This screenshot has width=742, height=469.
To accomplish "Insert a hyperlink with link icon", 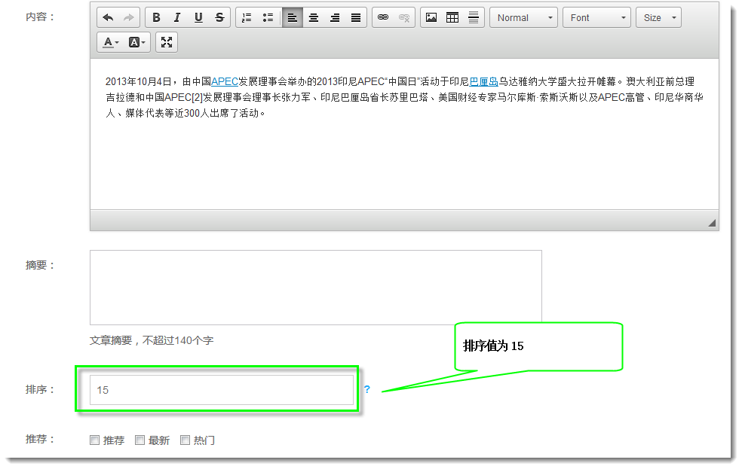I will [x=383, y=18].
